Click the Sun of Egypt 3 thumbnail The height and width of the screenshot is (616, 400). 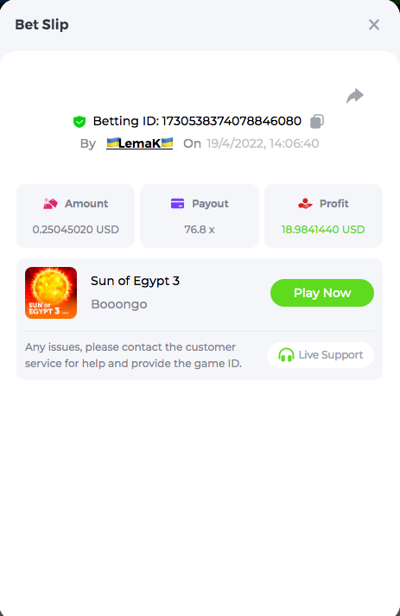pos(51,293)
